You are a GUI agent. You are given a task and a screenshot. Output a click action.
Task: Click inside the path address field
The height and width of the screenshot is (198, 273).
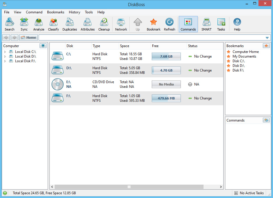click(152, 38)
